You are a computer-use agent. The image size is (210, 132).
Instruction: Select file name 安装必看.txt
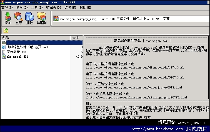16,52
